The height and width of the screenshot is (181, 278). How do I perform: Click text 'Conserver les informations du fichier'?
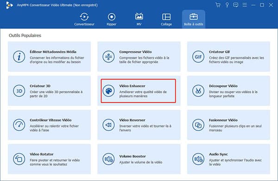click(x=57, y=58)
